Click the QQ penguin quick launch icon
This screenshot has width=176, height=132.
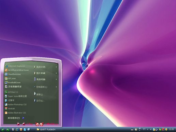click(x=25, y=129)
